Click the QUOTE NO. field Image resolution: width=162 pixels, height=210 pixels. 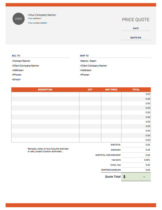(x=136, y=38)
